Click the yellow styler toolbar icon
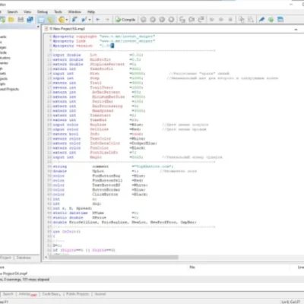 coord(62,20)
